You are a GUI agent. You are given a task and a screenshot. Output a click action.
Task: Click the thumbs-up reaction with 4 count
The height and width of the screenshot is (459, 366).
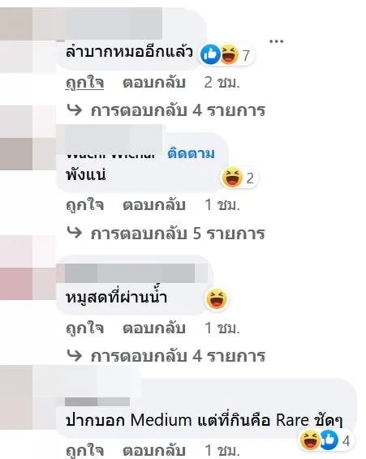pos(329,440)
